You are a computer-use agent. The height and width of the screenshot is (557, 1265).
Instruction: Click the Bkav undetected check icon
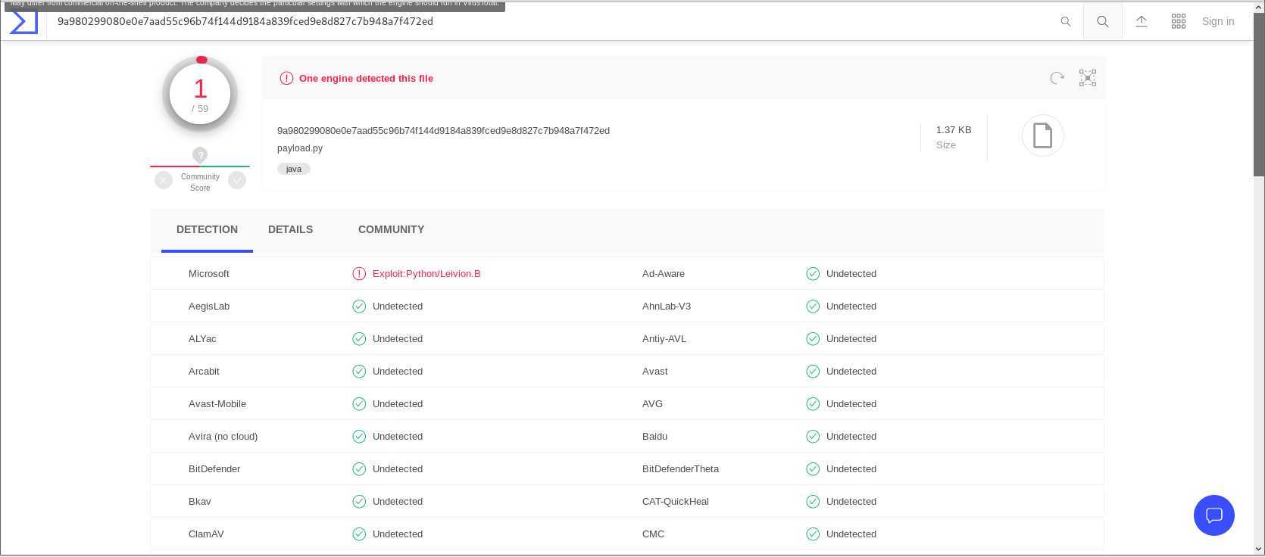(x=359, y=502)
